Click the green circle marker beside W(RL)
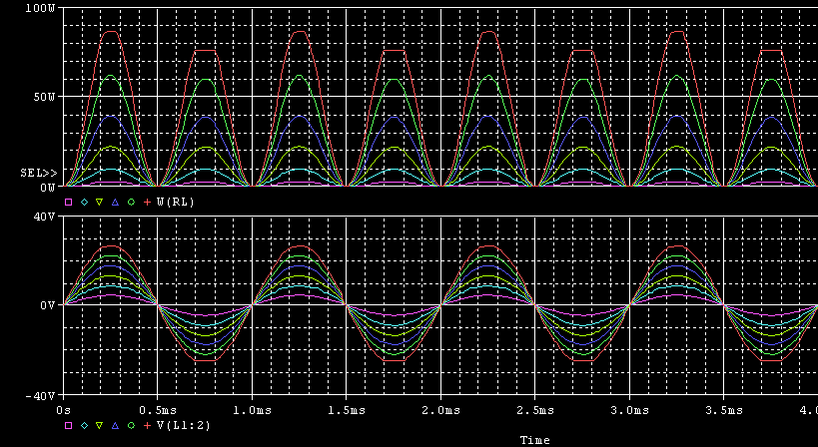This screenshot has width=818, height=447. 132,202
